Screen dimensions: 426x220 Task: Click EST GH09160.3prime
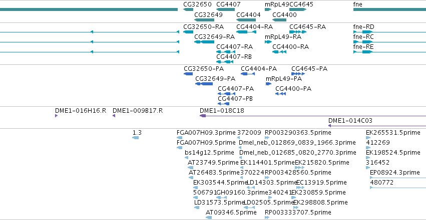point(242,193)
